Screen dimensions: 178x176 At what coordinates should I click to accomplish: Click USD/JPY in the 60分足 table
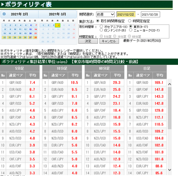point(100,173)
